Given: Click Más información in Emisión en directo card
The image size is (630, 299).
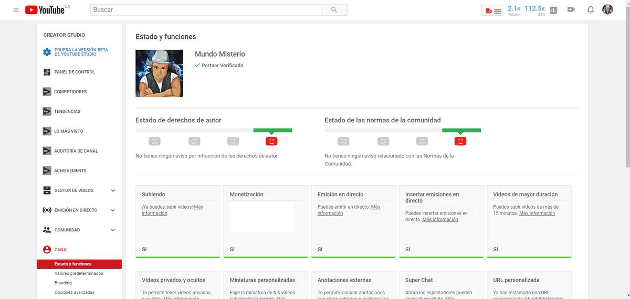Looking at the screenshot, I should tap(349, 210).
